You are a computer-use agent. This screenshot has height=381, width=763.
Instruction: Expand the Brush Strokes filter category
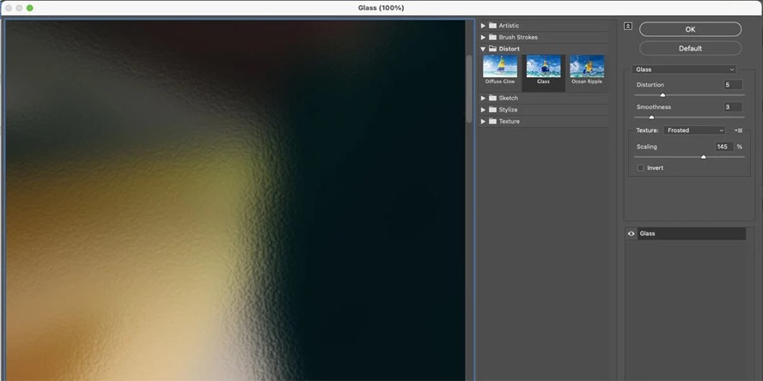pos(483,38)
